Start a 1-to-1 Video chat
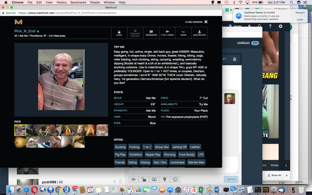This screenshot has width=312, height=195. pos(167,33)
